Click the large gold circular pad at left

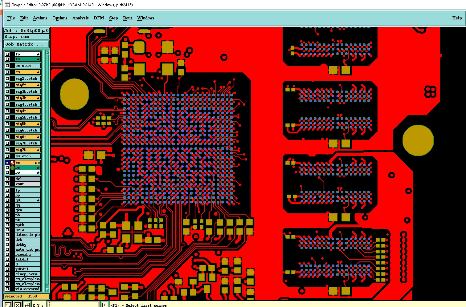[x=74, y=94]
